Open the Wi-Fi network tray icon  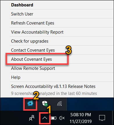point(60,103)
